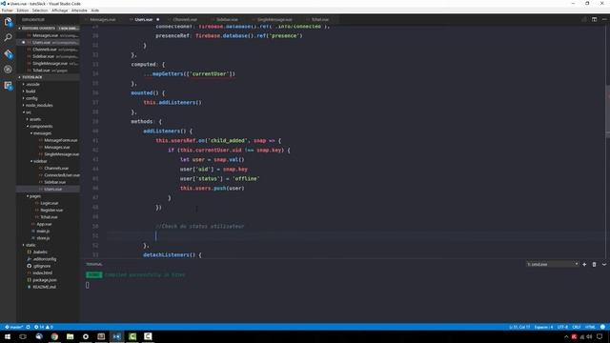Switch to the Visual Studio Code taskbar icon

click(116, 336)
